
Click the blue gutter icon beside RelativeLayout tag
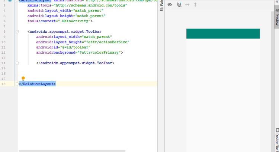tap(10, 1)
